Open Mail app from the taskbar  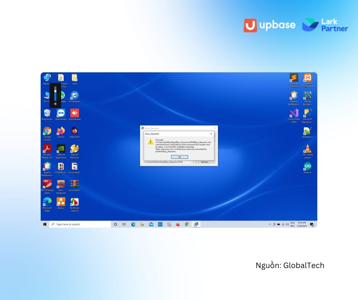pos(151,224)
